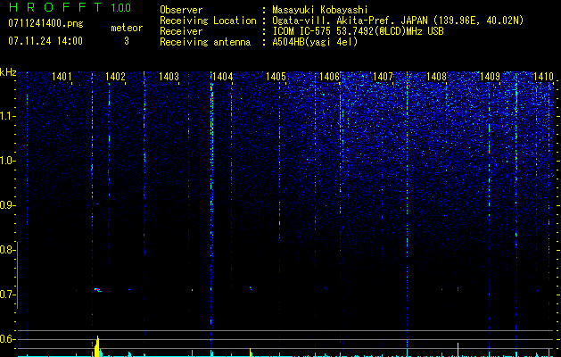Image resolution: width=561 pixels, height=357 pixels.
Task: Select the meteor count value 3
Action: (x=127, y=41)
